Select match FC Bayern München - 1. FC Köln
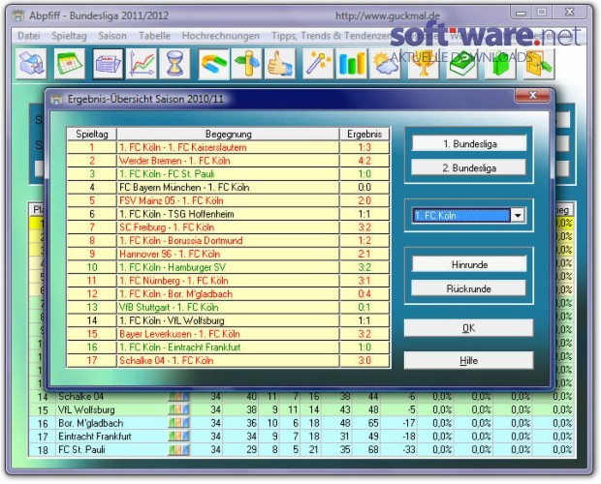Image resolution: width=601 pixels, height=484 pixels. coord(229,187)
